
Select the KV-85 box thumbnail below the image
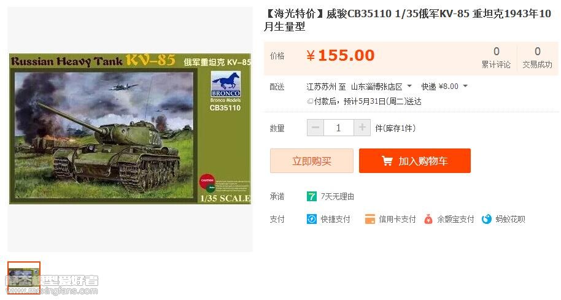point(24,277)
